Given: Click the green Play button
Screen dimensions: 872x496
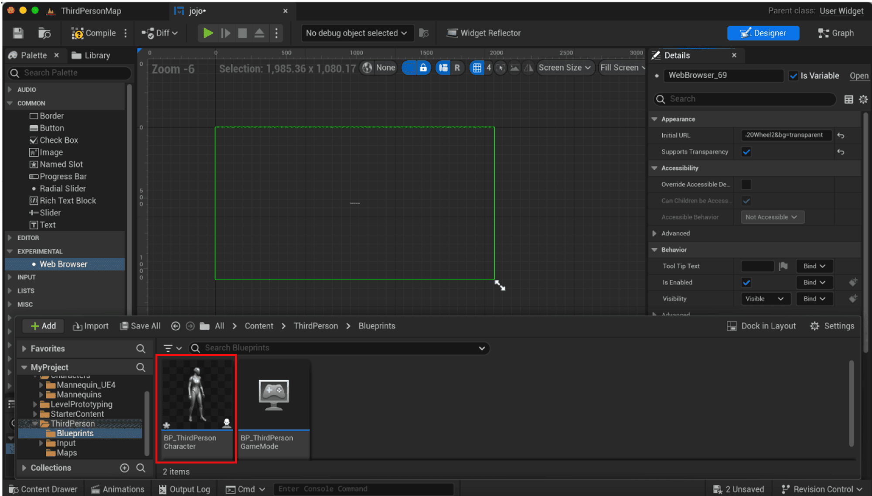Looking at the screenshot, I should point(208,33).
